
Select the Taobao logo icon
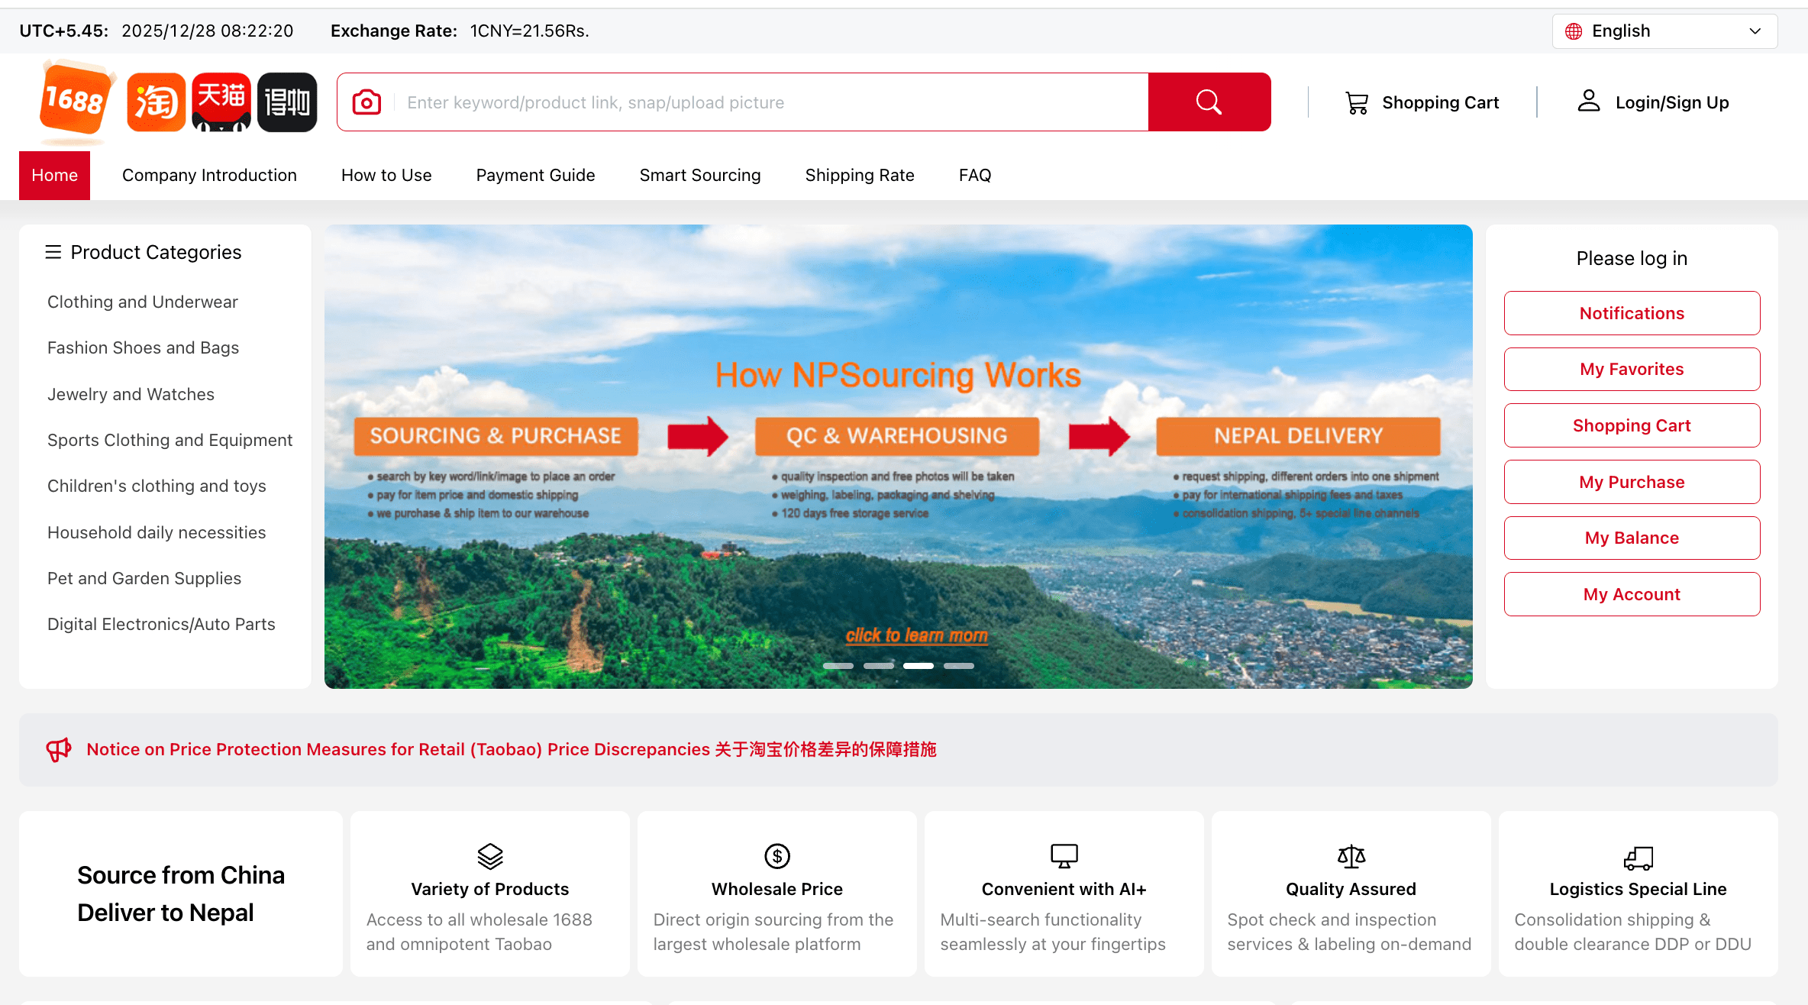pyautogui.click(x=156, y=102)
